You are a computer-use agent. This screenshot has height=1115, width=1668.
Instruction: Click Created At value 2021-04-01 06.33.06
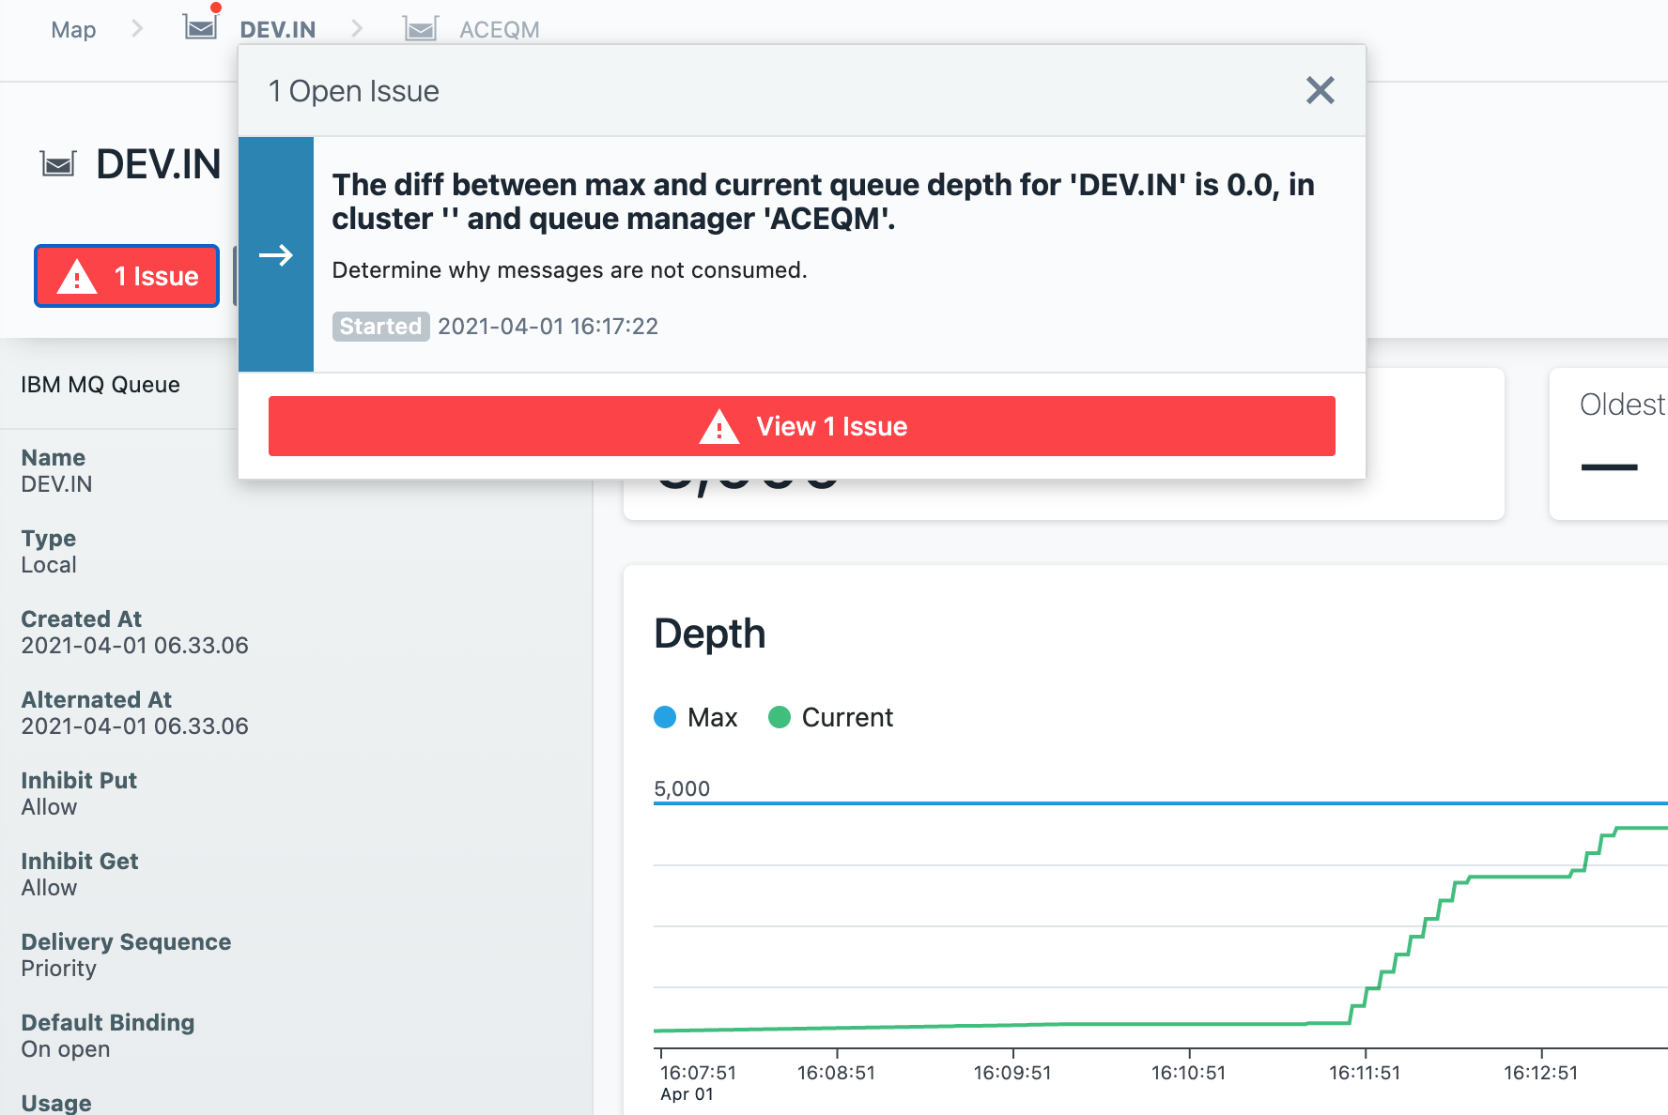pyautogui.click(x=134, y=646)
